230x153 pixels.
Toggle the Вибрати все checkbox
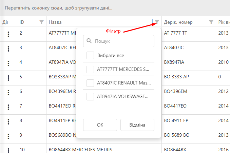point(90,55)
